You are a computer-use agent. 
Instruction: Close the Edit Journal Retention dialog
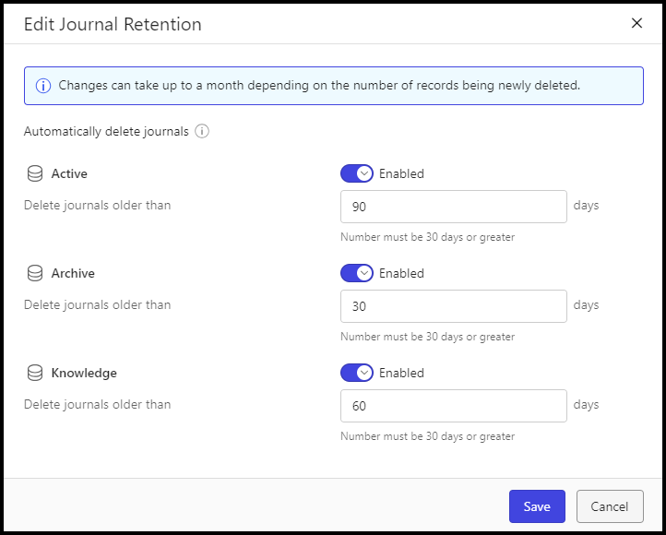[636, 23]
